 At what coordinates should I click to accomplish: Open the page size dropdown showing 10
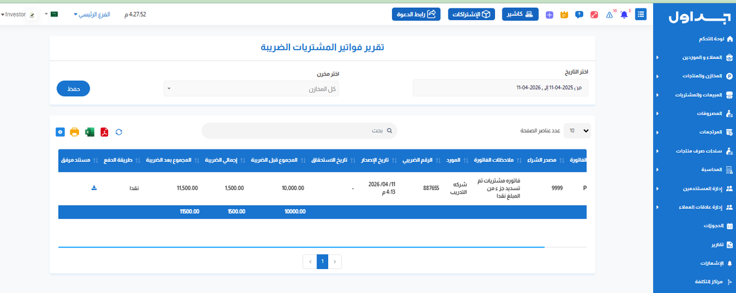(577, 131)
